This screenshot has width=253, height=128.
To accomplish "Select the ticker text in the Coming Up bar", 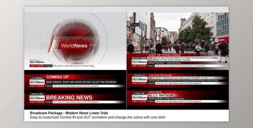I will tap(76, 86).
